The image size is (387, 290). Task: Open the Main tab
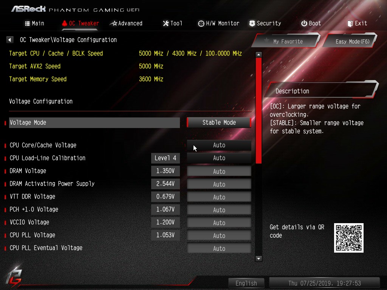click(x=35, y=23)
